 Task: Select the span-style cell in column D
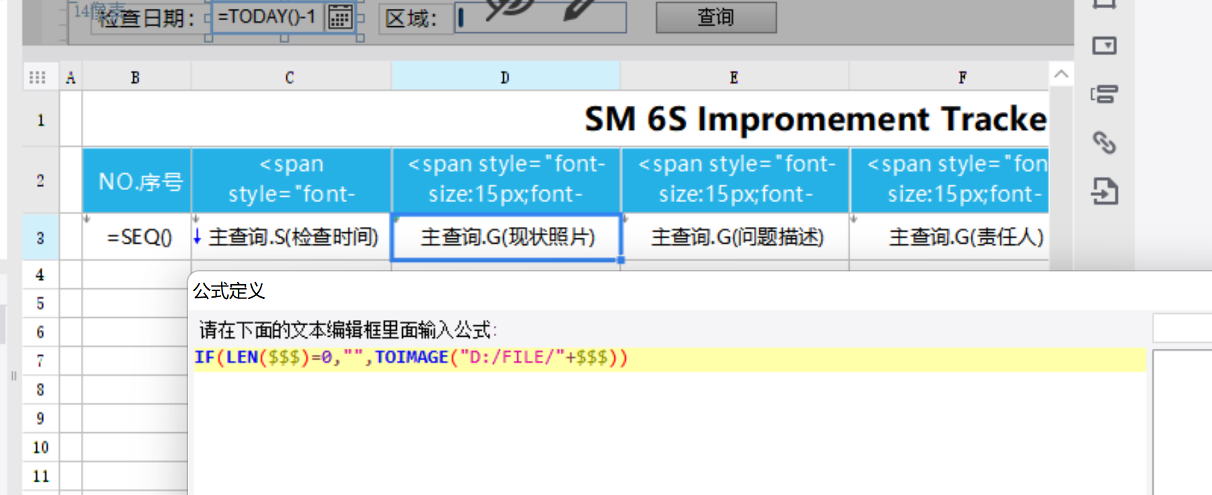[x=506, y=180]
